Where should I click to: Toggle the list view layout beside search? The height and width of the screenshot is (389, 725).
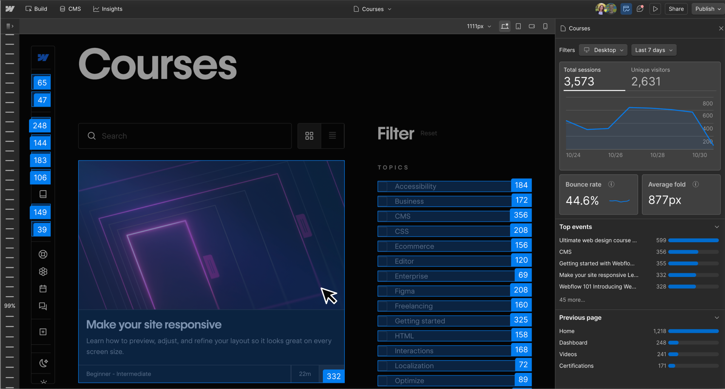(332, 135)
